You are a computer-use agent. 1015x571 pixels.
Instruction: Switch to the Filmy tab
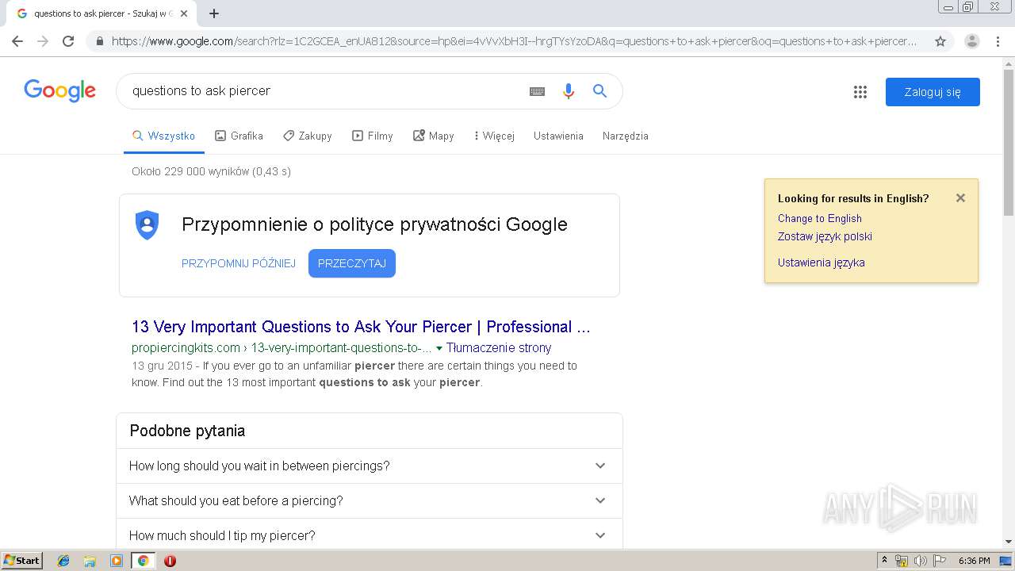coord(373,136)
